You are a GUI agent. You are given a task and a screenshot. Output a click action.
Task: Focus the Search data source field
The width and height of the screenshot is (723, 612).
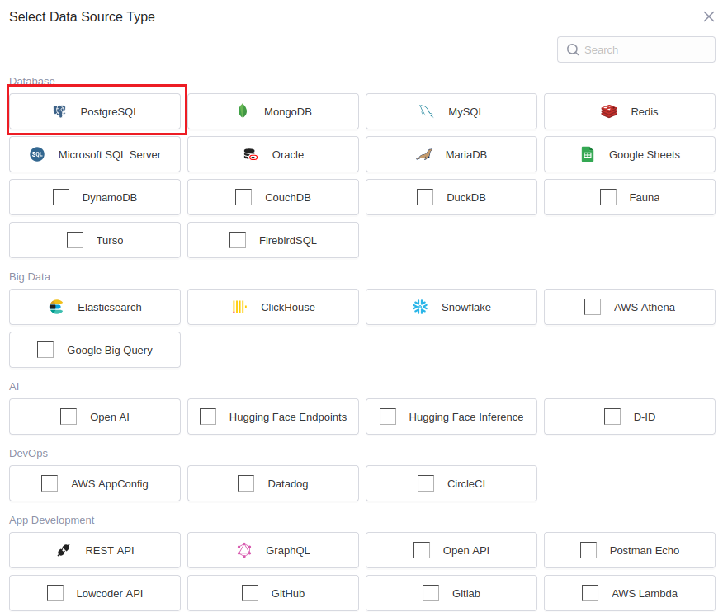point(636,49)
